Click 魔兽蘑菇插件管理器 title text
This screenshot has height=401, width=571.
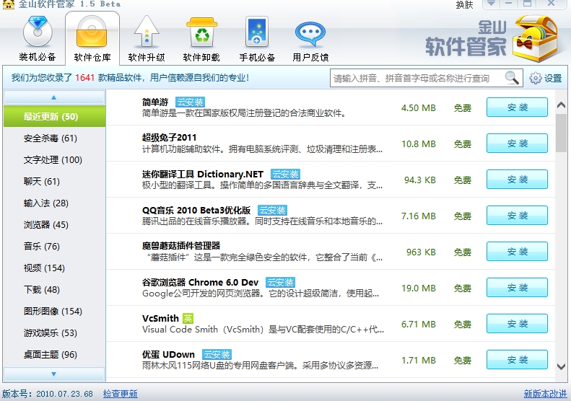coord(181,246)
